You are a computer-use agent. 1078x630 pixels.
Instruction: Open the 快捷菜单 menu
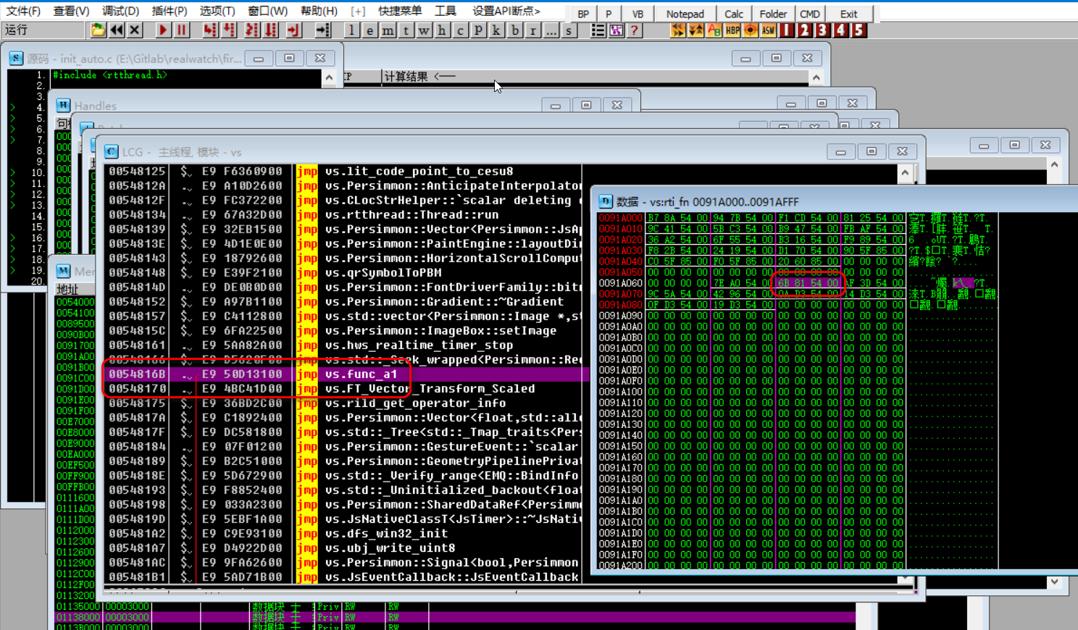click(400, 11)
